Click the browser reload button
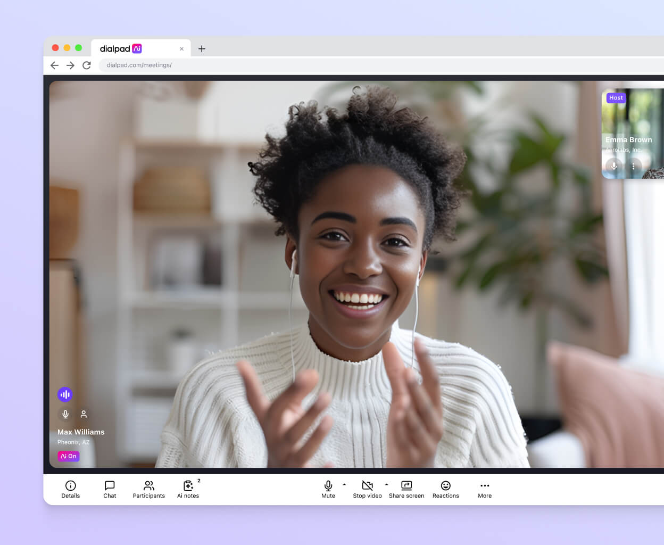 [x=87, y=65]
